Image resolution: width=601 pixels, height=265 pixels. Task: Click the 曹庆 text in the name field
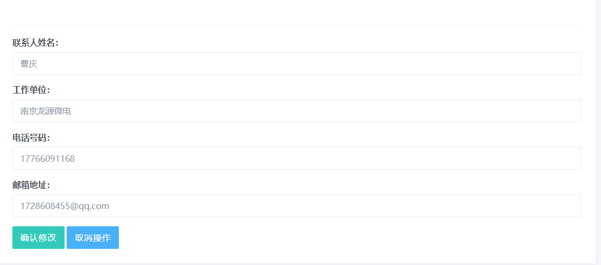click(29, 64)
